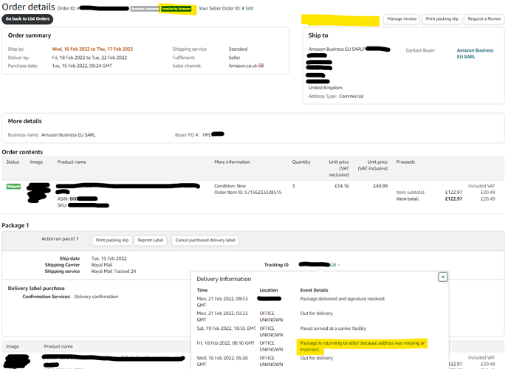The height and width of the screenshot is (369, 508).
Task: Print packing slip for Package 1 parcel
Action: (112, 240)
